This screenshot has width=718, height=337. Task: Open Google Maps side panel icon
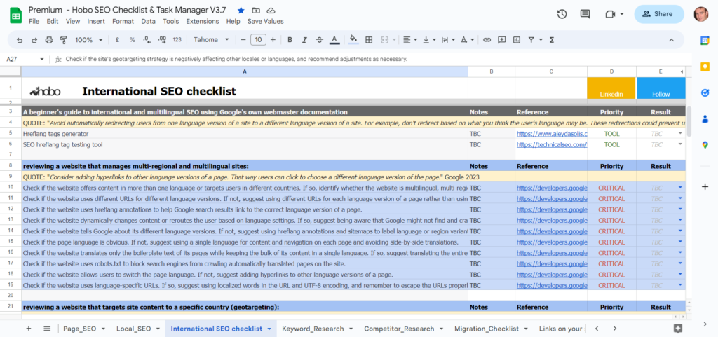tap(705, 145)
